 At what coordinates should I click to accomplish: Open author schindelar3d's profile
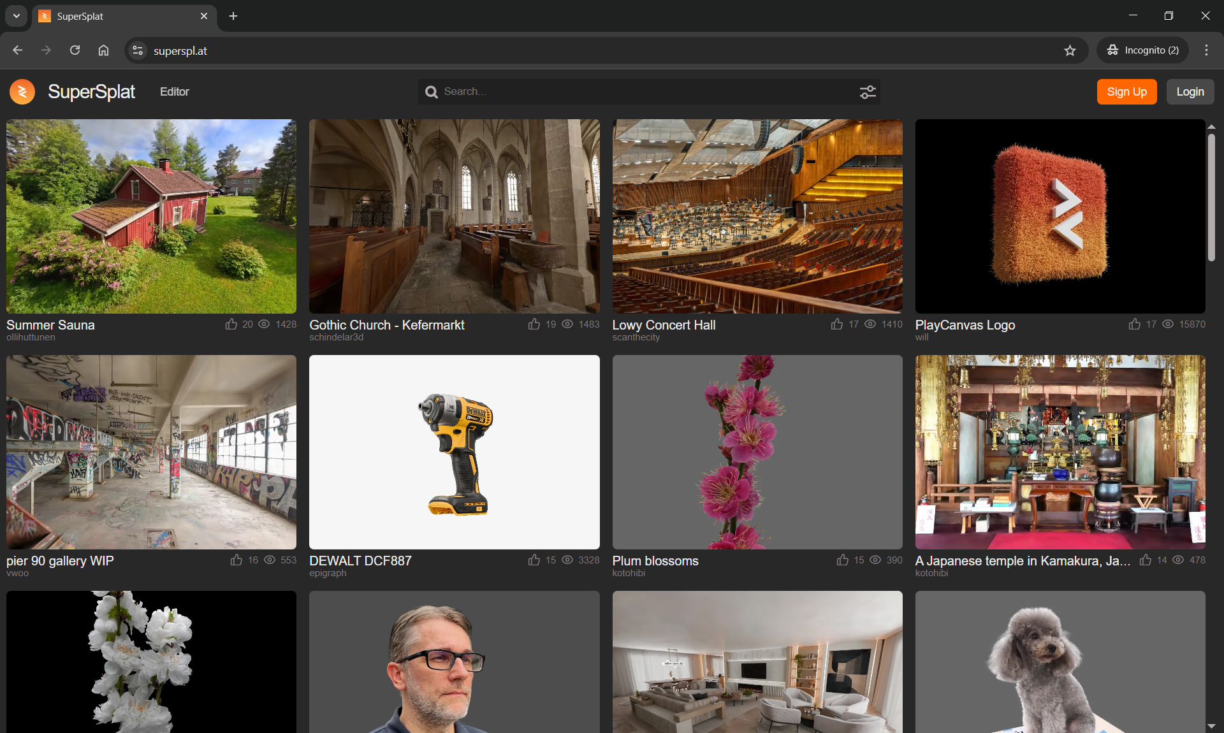pos(336,337)
